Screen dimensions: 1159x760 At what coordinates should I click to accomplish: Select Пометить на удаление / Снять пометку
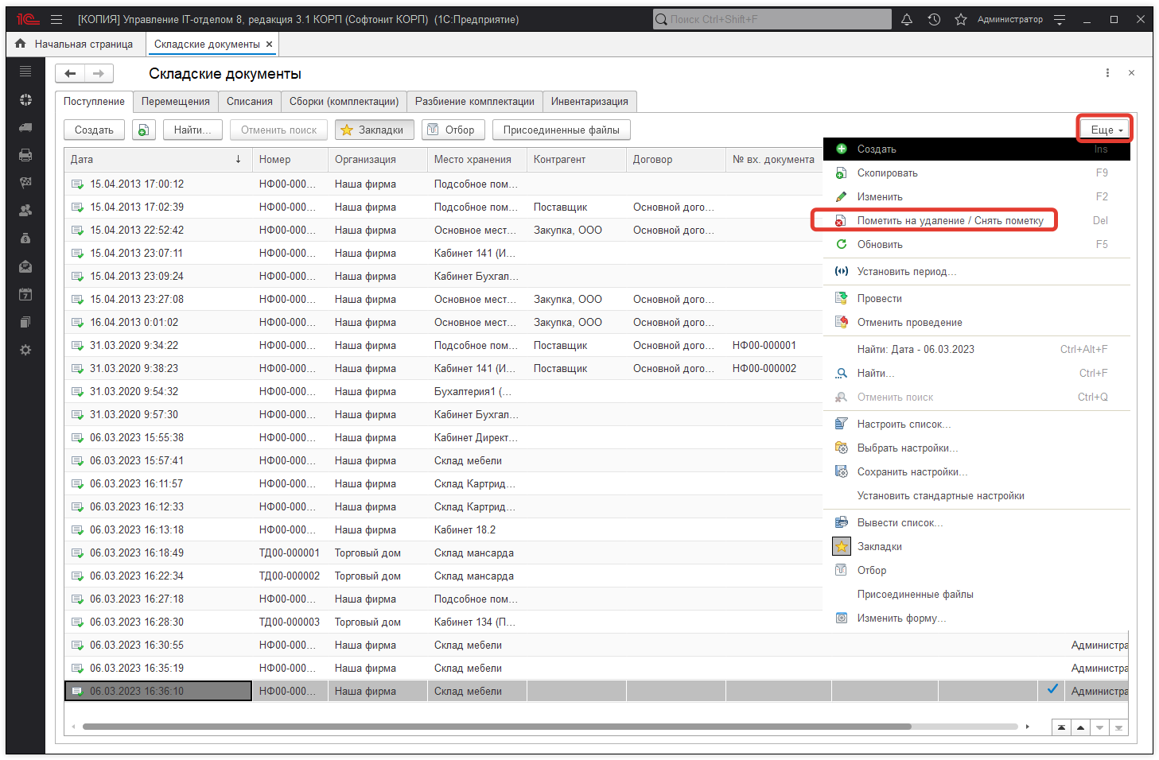coord(950,221)
